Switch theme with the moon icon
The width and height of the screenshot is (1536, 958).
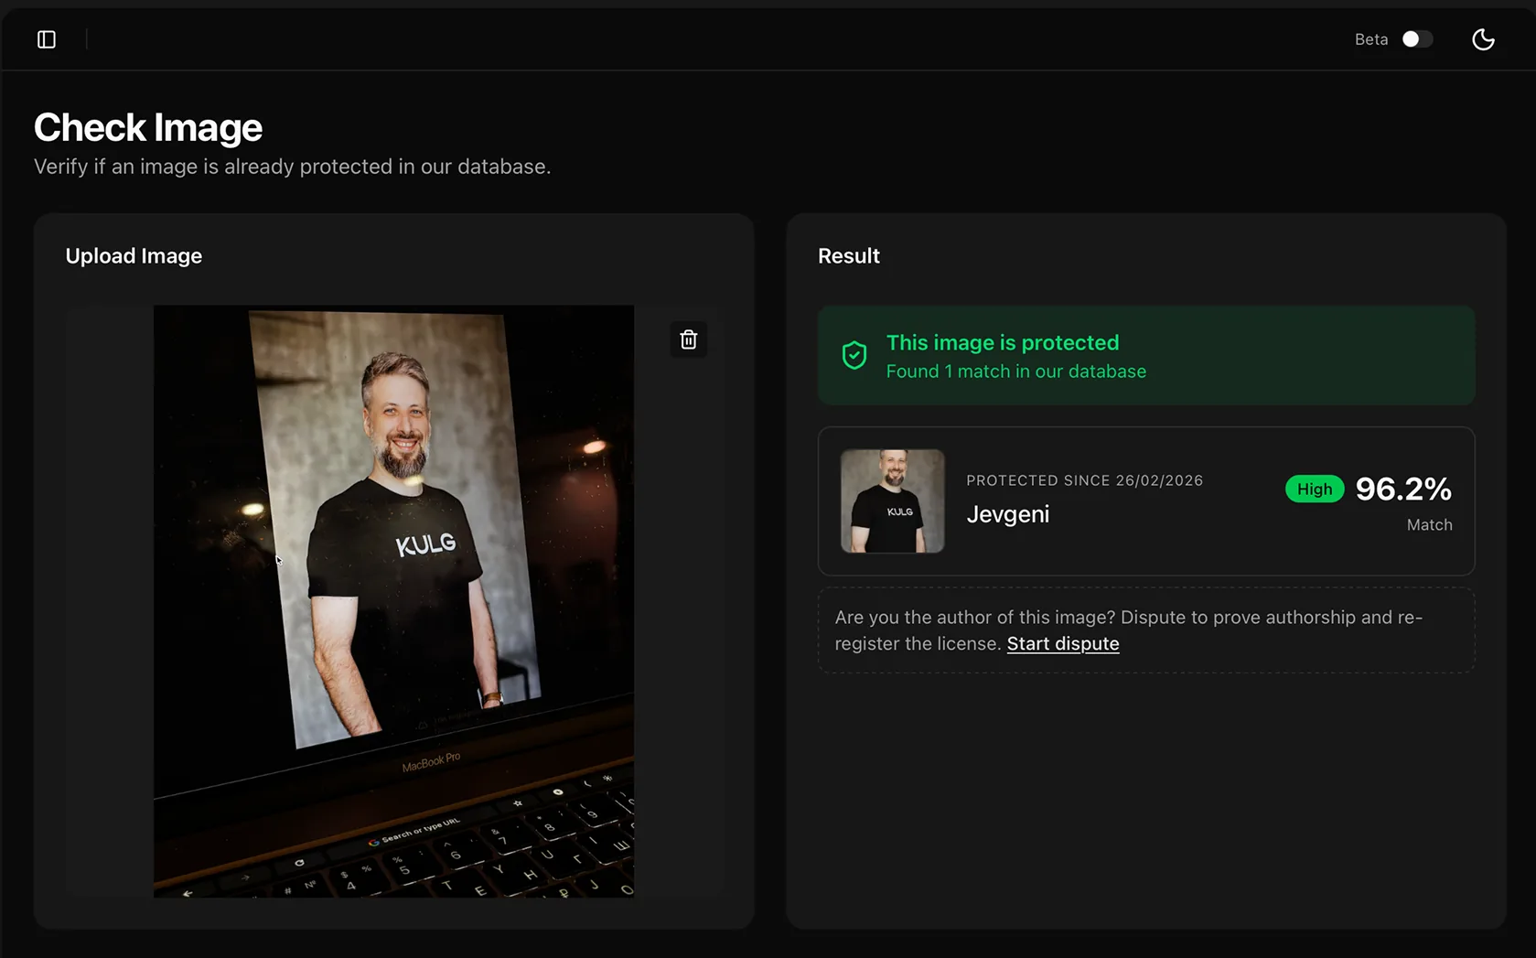(x=1483, y=39)
